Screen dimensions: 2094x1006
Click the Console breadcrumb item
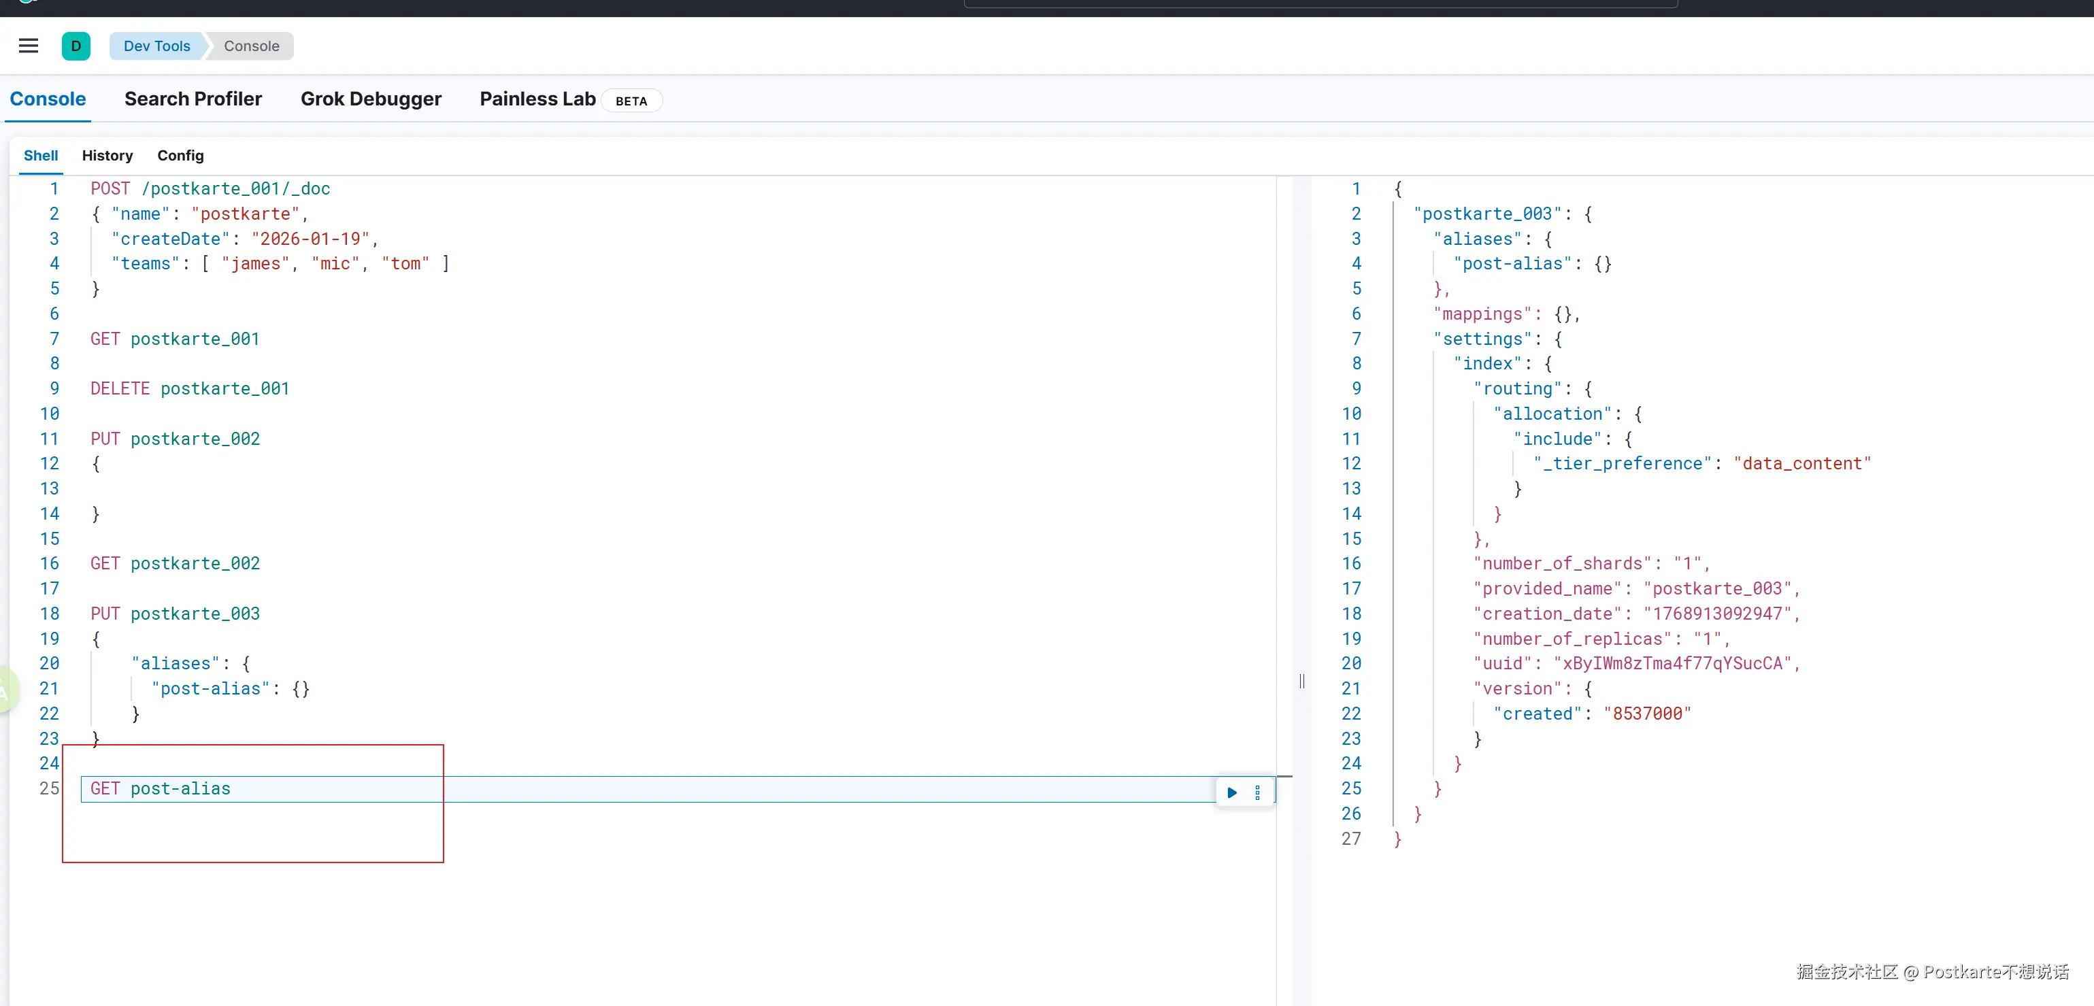click(x=251, y=46)
